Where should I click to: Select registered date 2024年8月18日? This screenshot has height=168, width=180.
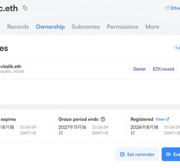[144, 130]
